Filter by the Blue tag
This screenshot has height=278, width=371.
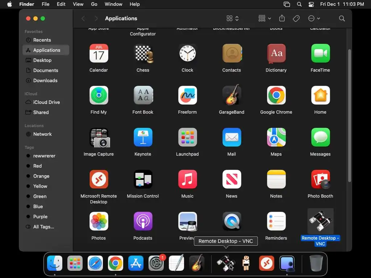pyautogui.click(x=46, y=206)
